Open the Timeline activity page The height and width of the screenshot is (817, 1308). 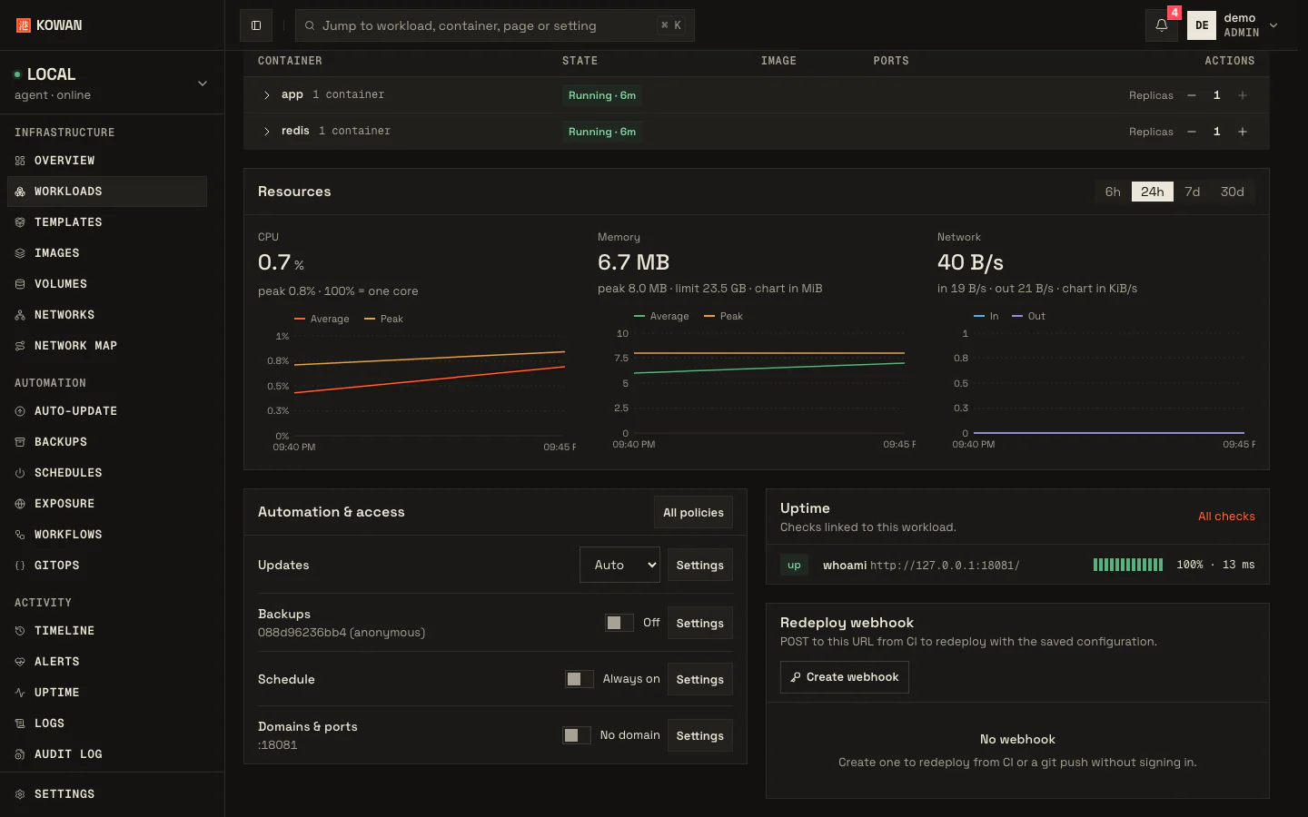107,631
